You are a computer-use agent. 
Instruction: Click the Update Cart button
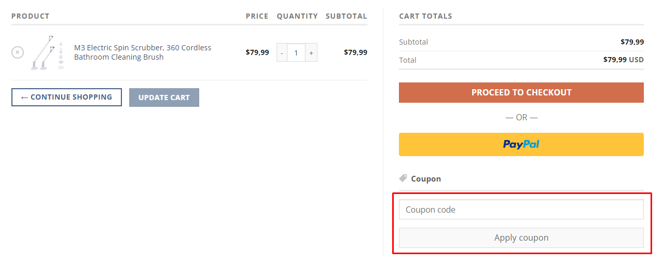click(164, 98)
